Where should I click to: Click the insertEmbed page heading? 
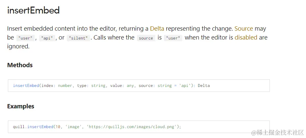click(33, 10)
